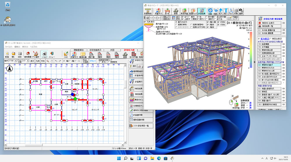Image resolution: width=291 pixels, height=162 pixels.
Task: Open 表示(V) menu in main window
Action: point(25,47)
